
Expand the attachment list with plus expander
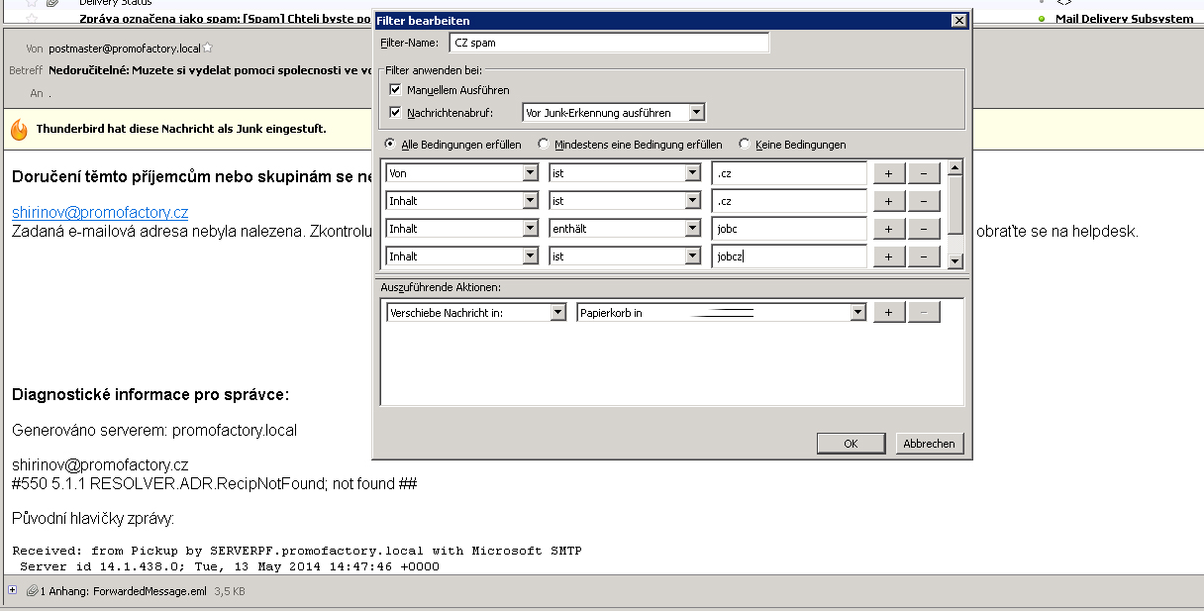12,590
